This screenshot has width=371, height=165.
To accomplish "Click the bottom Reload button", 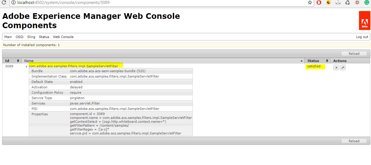I will tap(354, 141).
